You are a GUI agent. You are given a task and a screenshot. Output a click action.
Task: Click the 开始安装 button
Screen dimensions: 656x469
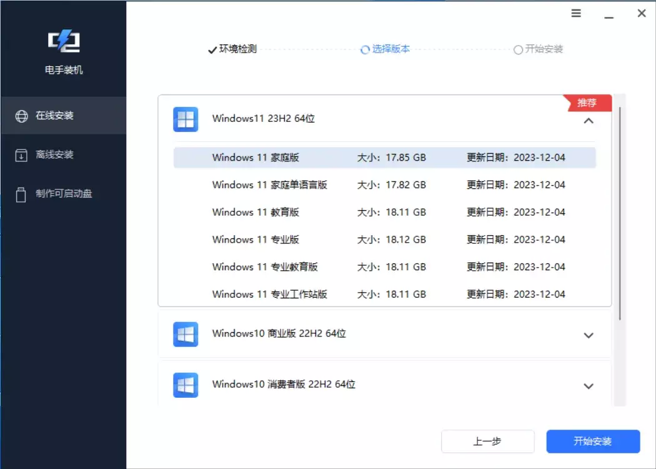tap(593, 441)
